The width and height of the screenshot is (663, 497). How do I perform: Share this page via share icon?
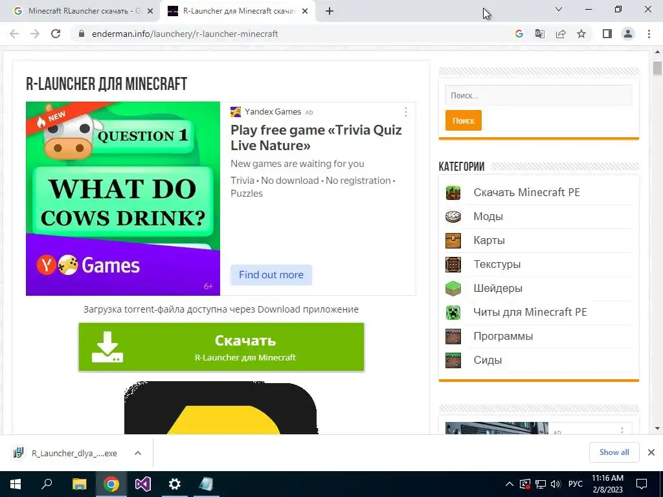pos(561,34)
